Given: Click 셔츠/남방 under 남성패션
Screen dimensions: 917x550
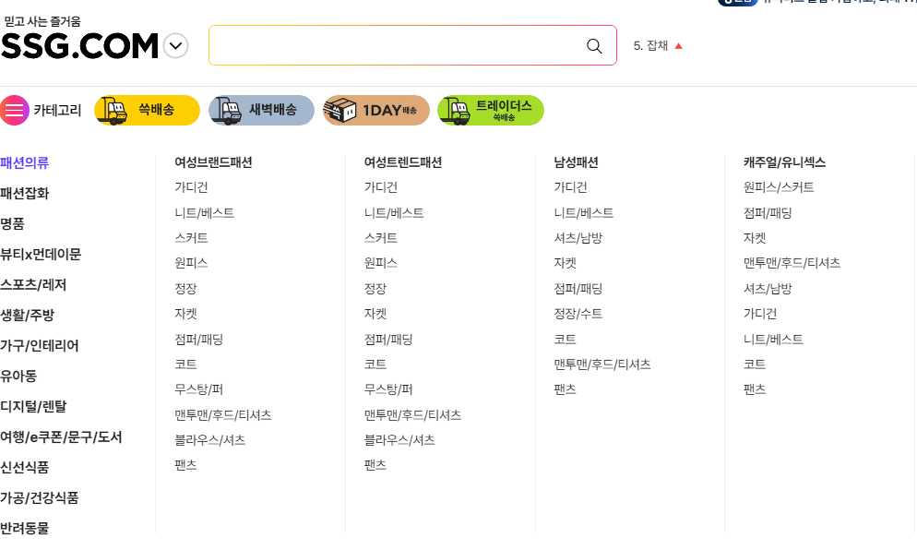Looking at the screenshot, I should pyautogui.click(x=578, y=237).
